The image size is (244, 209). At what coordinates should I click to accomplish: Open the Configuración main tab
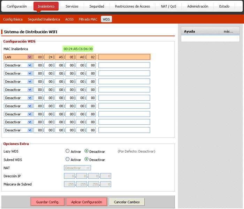[x=17, y=7]
